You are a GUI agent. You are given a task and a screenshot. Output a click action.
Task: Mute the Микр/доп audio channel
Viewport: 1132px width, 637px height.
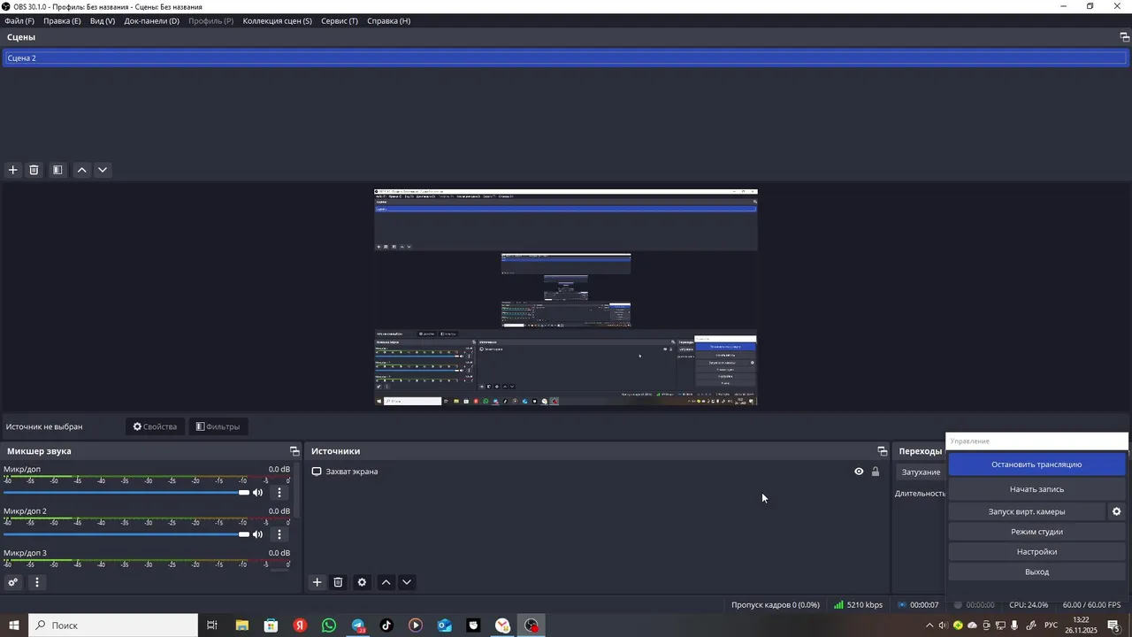[x=257, y=493]
